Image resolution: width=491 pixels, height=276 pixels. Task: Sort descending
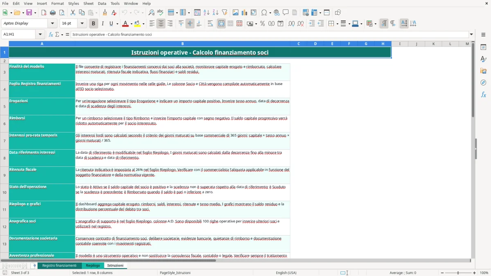215,13
